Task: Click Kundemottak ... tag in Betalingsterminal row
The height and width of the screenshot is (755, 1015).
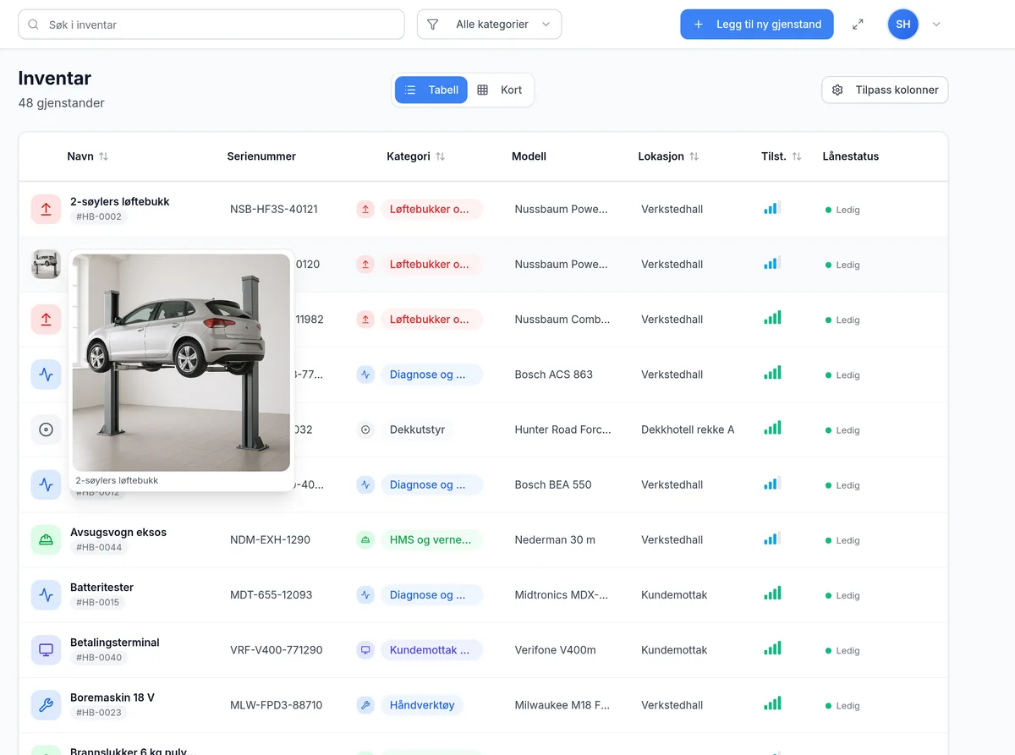Action: pyautogui.click(x=431, y=649)
